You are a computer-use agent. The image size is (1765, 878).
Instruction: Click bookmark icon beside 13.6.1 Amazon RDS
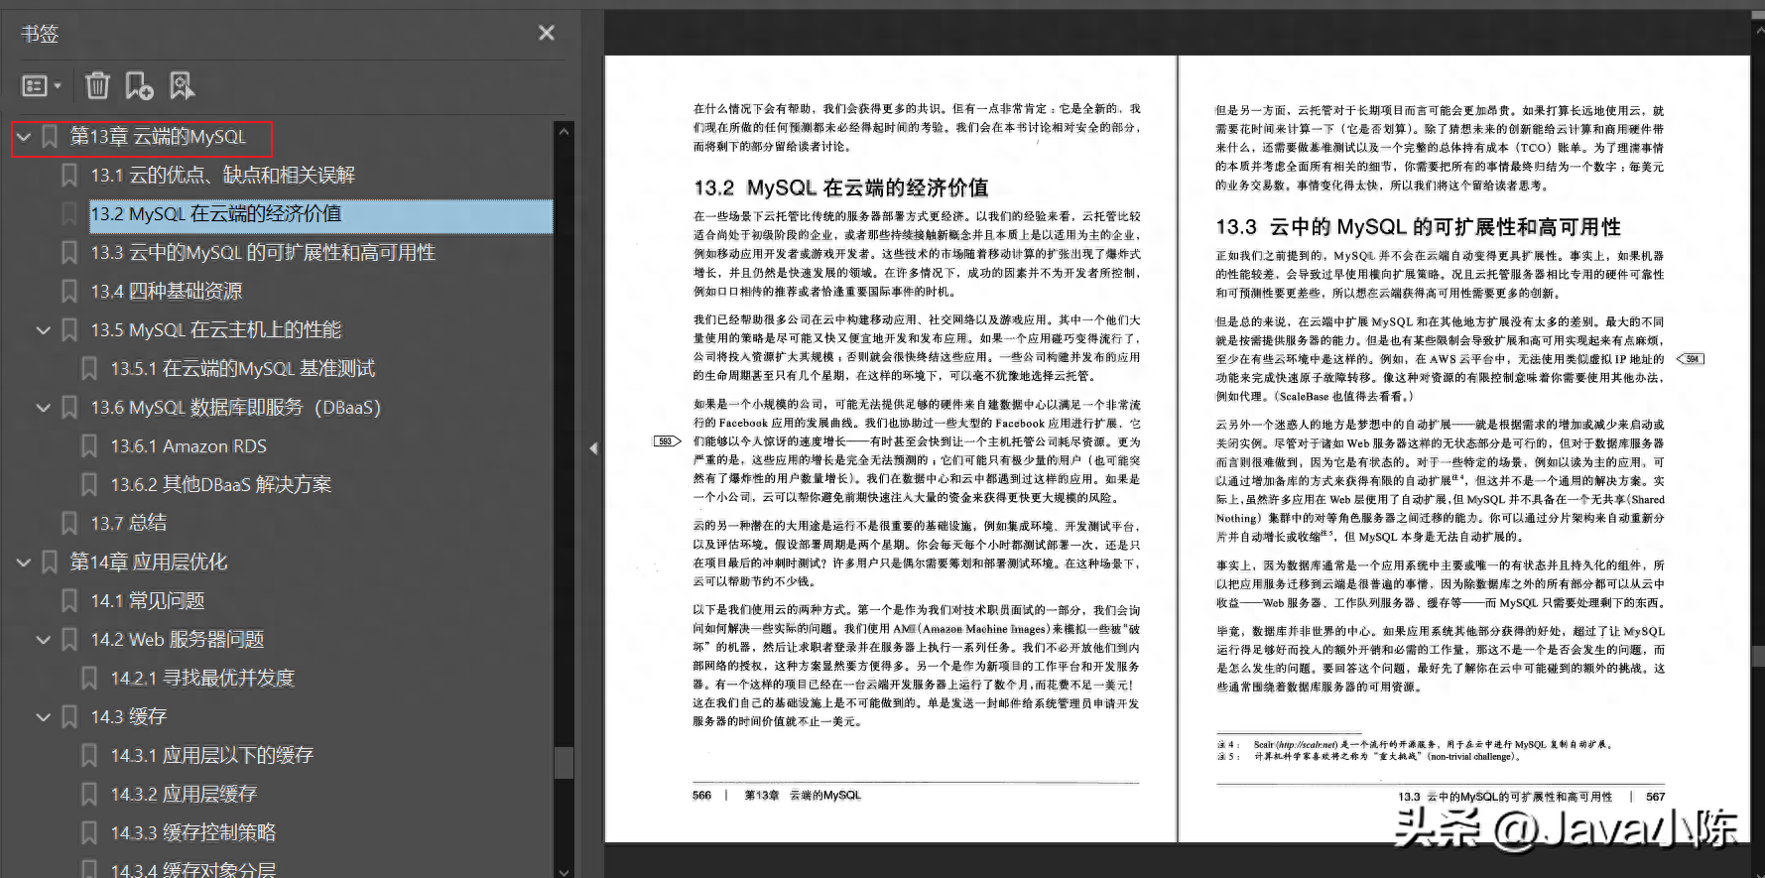coord(89,446)
